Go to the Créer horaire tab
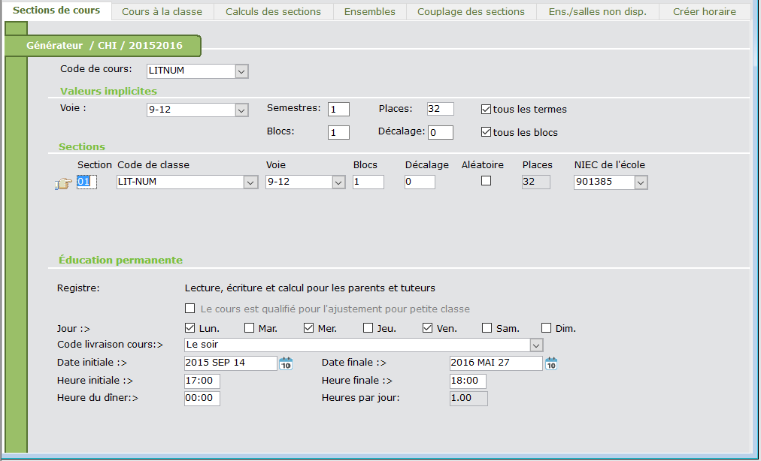The image size is (761, 461). [704, 11]
